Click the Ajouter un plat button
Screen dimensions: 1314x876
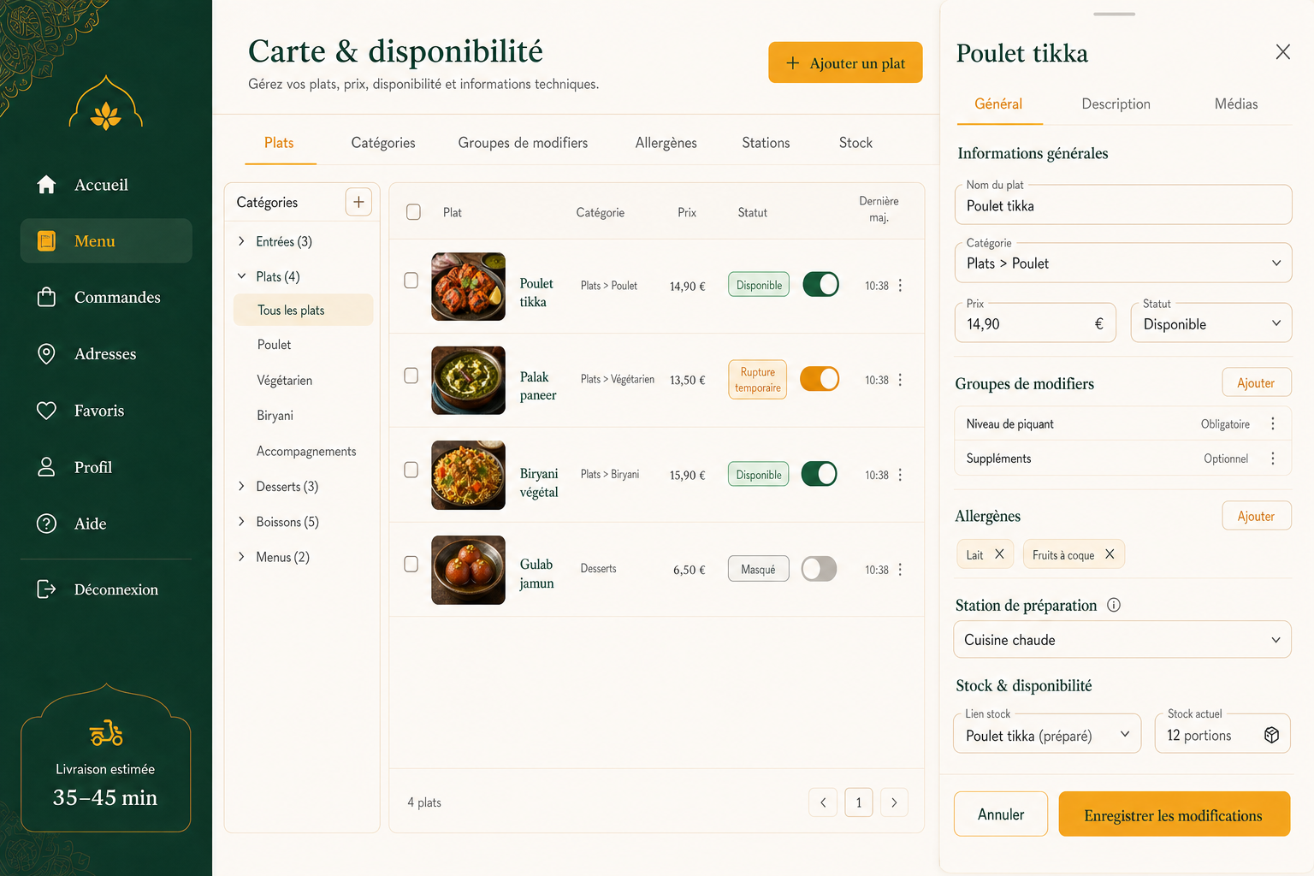[845, 62]
